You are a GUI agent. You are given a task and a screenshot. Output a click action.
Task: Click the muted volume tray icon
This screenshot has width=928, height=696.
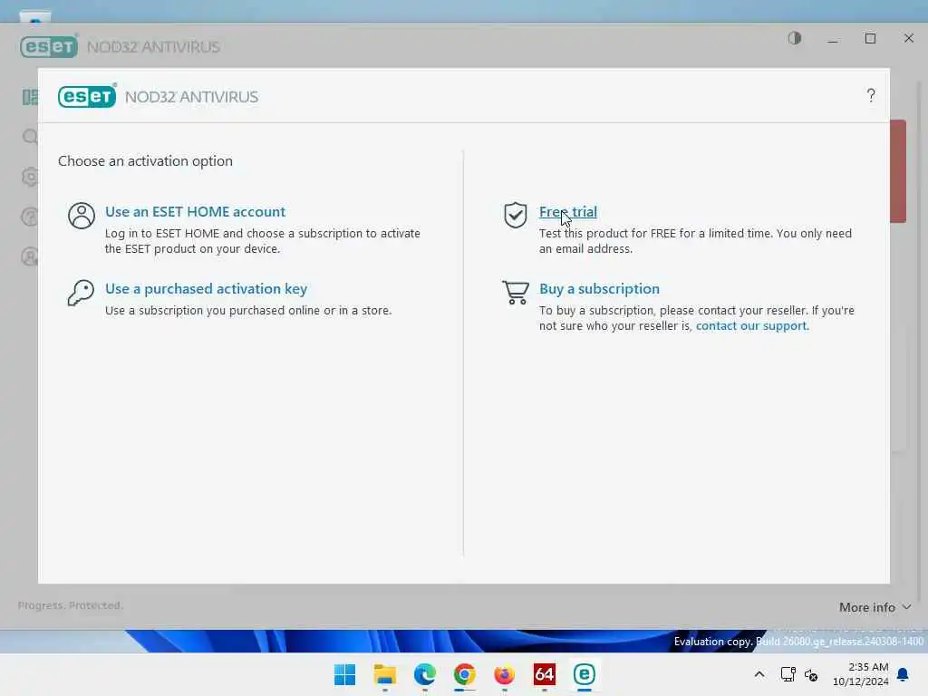(x=811, y=674)
